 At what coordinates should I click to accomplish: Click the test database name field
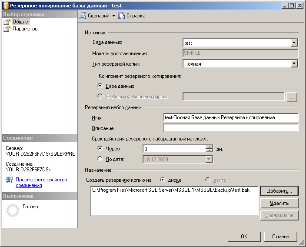[x=237, y=43]
